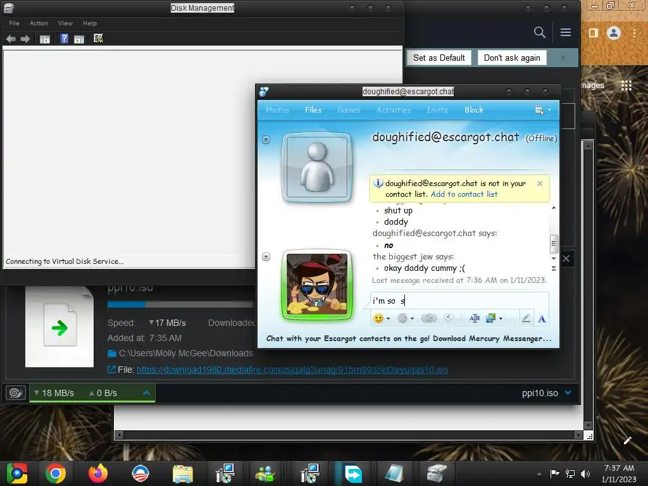Click your own display picture avatar
The width and height of the screenshot is (648, 486).
click(x=317, y=284)
